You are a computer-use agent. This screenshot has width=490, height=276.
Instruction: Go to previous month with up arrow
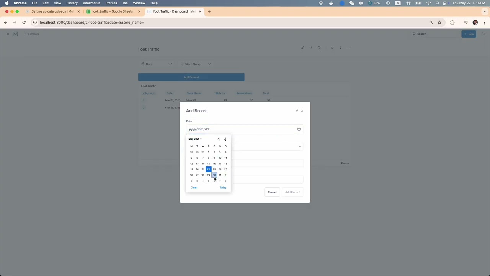(219, 139)
